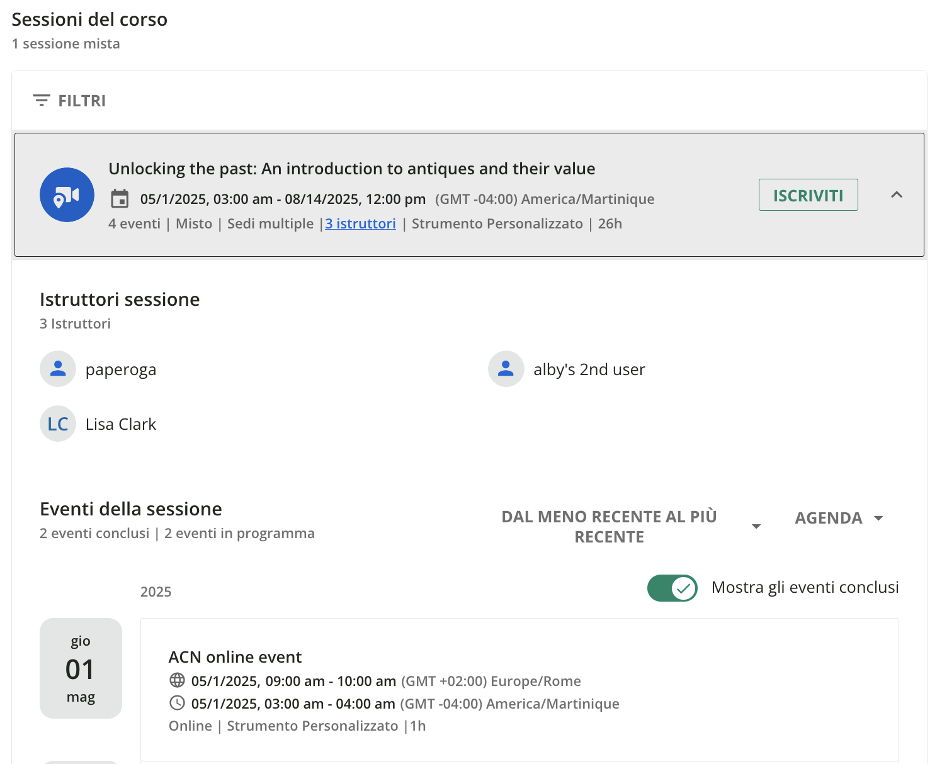Click the filter lines icon
The width and height of the screenshot is (942, 764).
42,101
